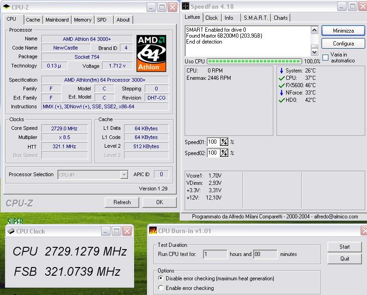The image size is (367, 295).
Task: Click the green check icon next to CPU temperature
Action: 282,78
